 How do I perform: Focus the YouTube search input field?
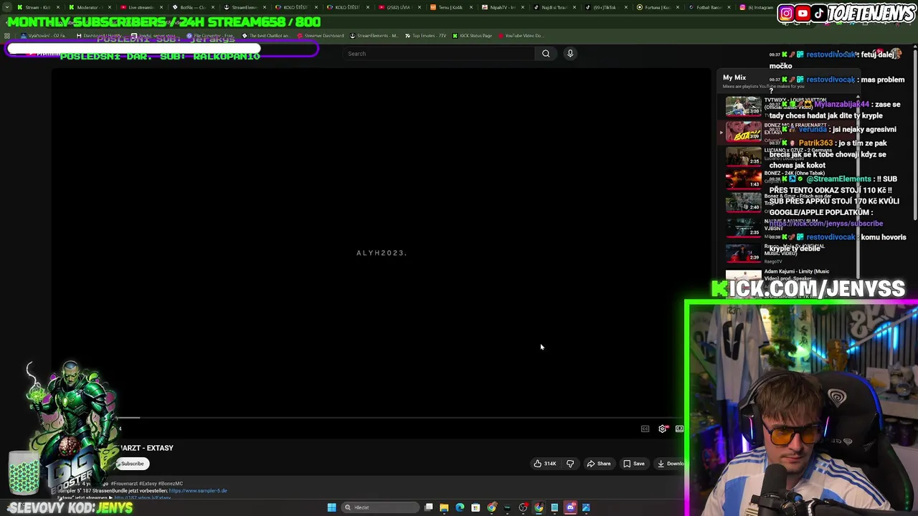click(439, 54)
